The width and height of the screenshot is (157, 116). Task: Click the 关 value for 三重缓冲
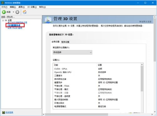point(99,76)
